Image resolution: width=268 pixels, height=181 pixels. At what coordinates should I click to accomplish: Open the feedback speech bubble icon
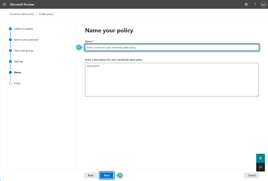click(x=260, y=167)
